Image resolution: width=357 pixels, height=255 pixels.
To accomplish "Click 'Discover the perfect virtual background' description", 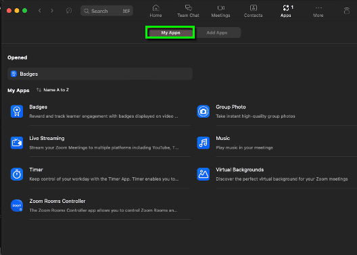I will pos(282,179).
